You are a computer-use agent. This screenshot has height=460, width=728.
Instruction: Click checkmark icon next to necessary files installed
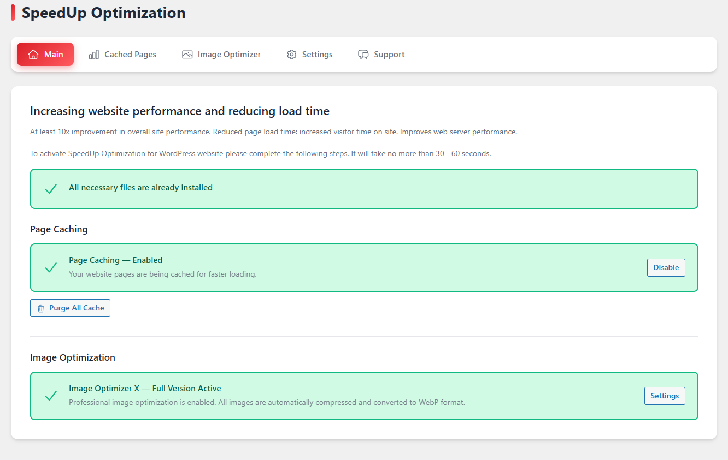51,189
